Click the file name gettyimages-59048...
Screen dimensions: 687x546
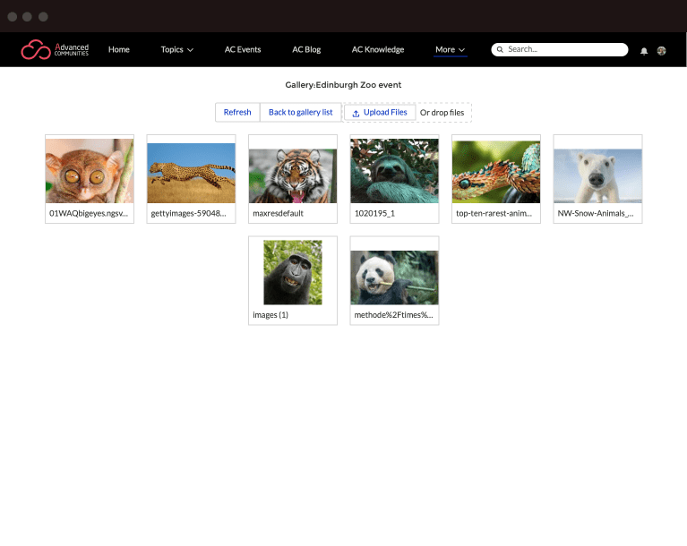(x=188, y=213)
